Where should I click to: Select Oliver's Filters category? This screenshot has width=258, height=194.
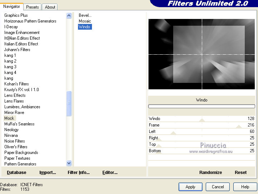(x=16, y=147)
